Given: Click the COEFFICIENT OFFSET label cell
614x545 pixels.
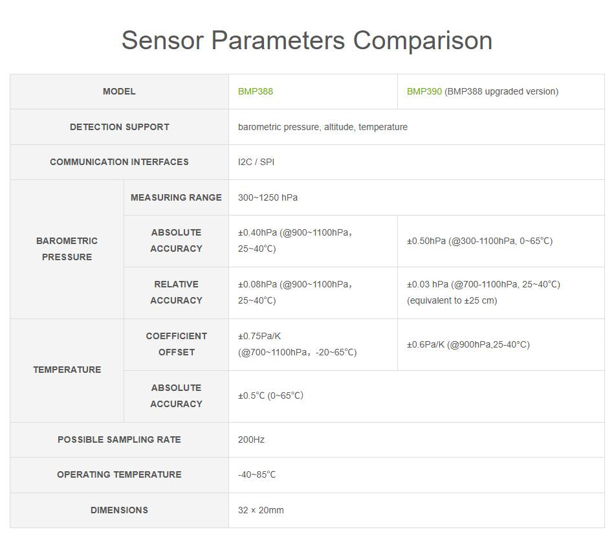Looking at the screenshot, I should (x=176, y=344).
